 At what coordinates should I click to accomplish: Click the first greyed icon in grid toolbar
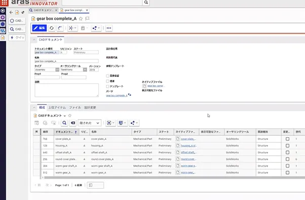coord(36,123)
